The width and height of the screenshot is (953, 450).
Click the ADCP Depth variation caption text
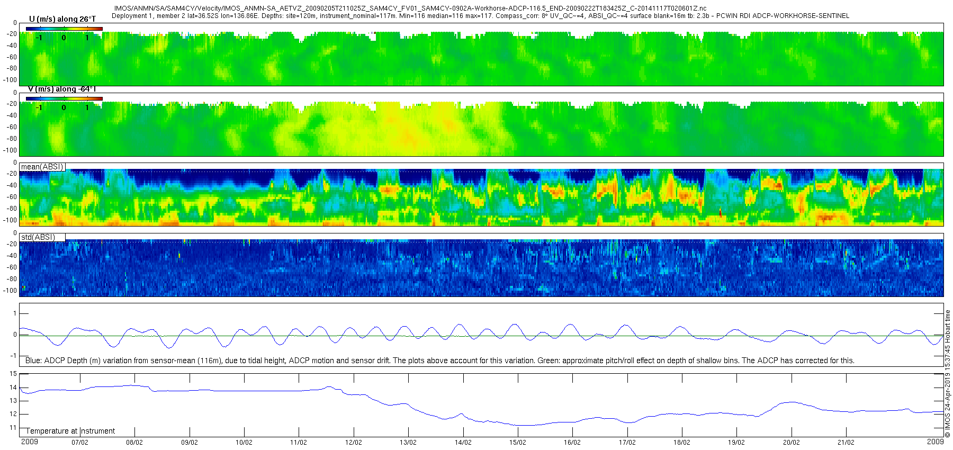[440, 361]
